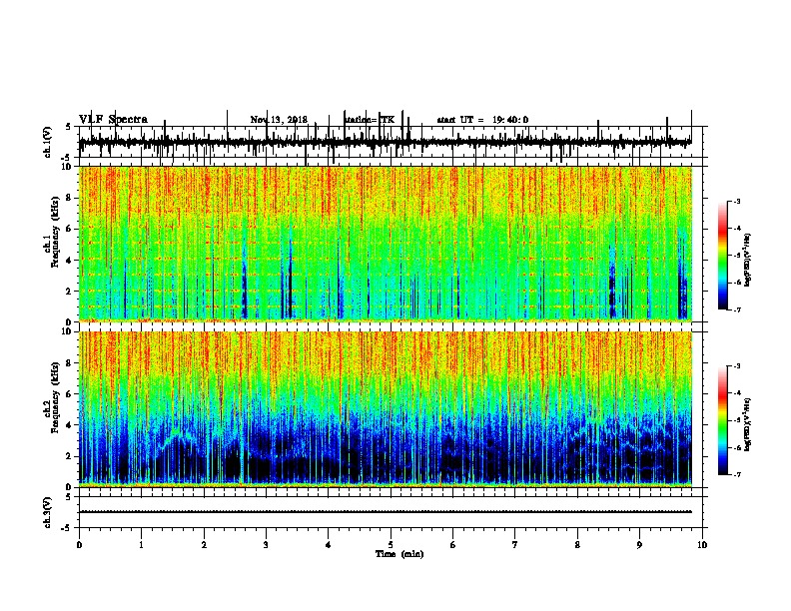The image size is (791, 611).
Task: Click the "-3" tick on ch.1 color bar
Action: coord(736,202)
